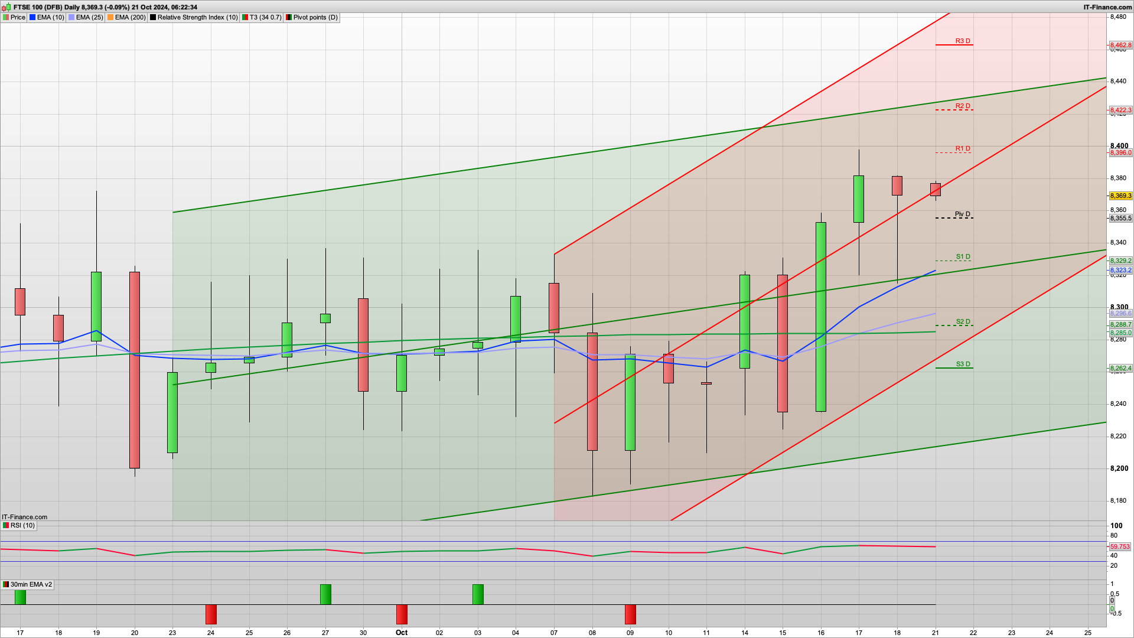Click the 07 date label on time axis
Viewport: 1134px width, 638px height.
point(554,633)
